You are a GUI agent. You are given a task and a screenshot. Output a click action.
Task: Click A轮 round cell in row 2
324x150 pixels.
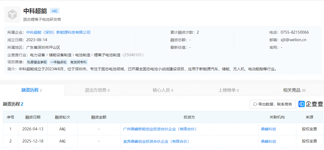pos(62,141)
